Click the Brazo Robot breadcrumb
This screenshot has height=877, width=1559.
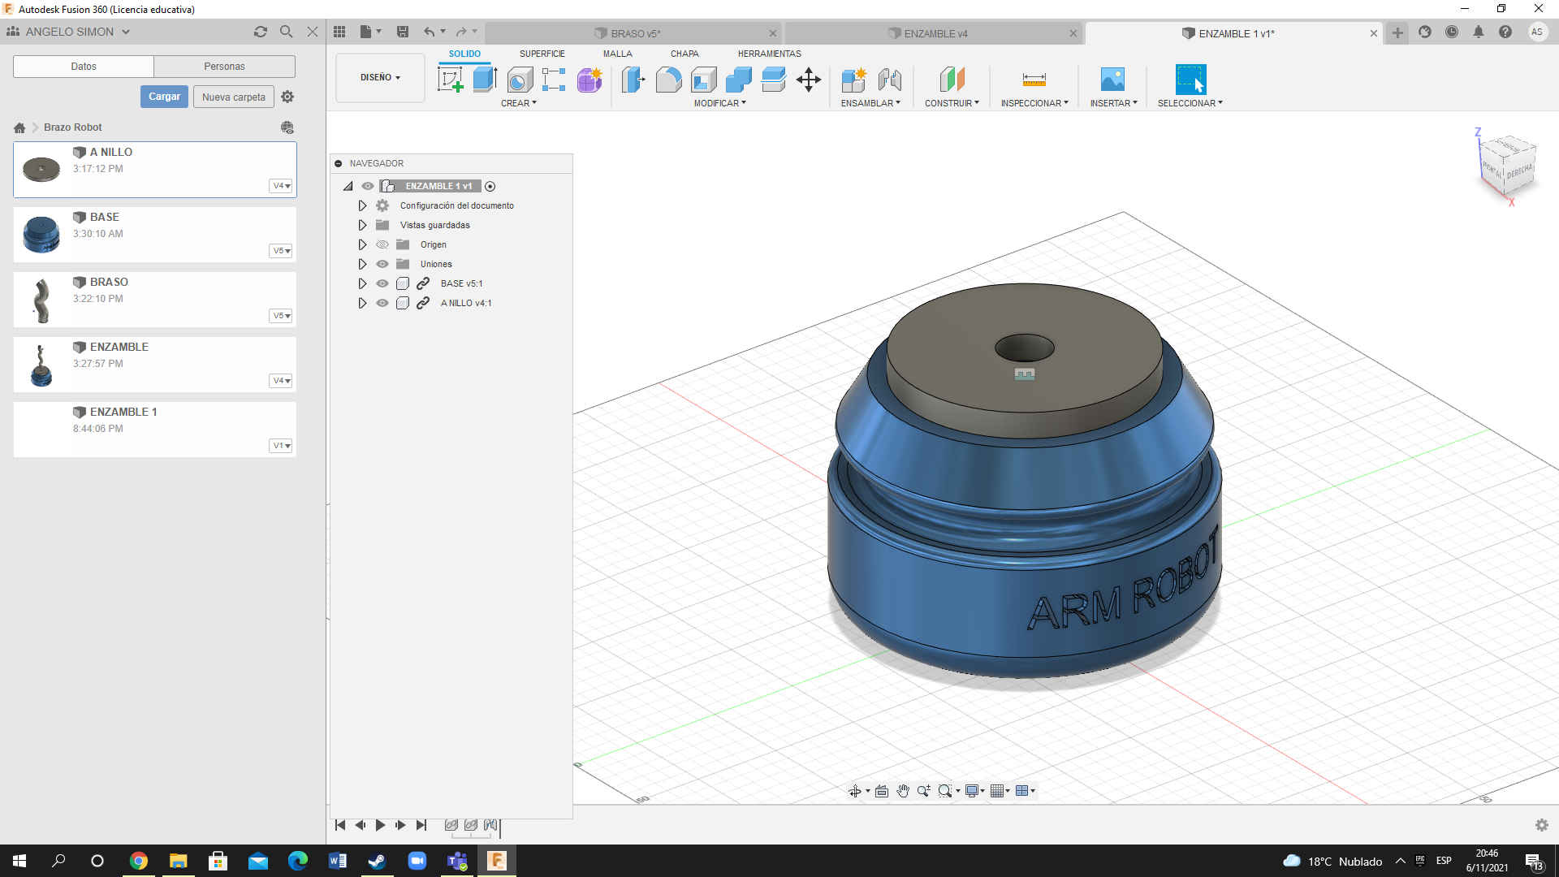(x=73, y=127)
